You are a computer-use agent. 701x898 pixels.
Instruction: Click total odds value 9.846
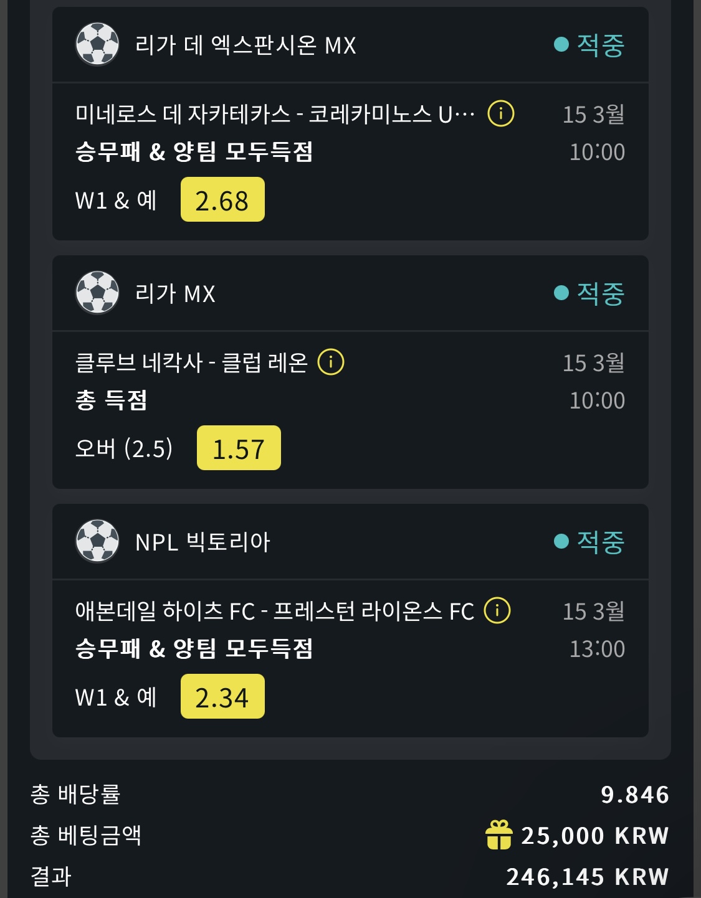click(634, 795)
